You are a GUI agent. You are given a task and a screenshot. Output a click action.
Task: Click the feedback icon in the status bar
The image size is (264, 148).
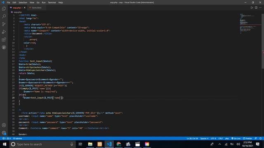[256, 139]
